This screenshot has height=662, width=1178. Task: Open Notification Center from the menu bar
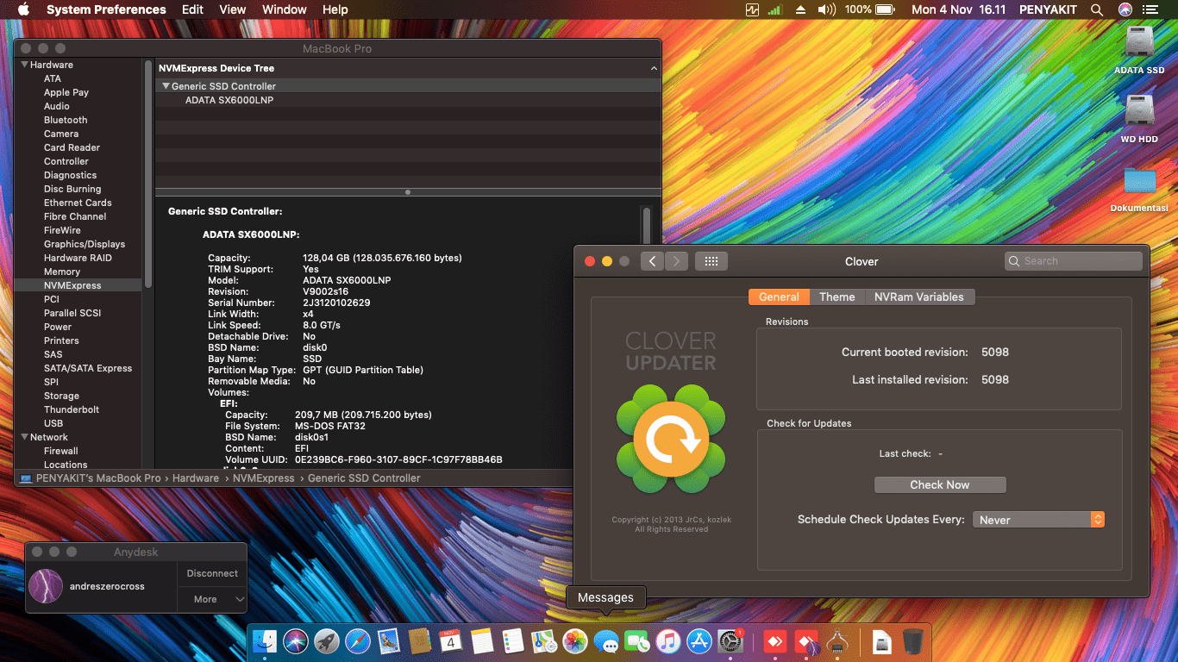tap(1150, 9)
